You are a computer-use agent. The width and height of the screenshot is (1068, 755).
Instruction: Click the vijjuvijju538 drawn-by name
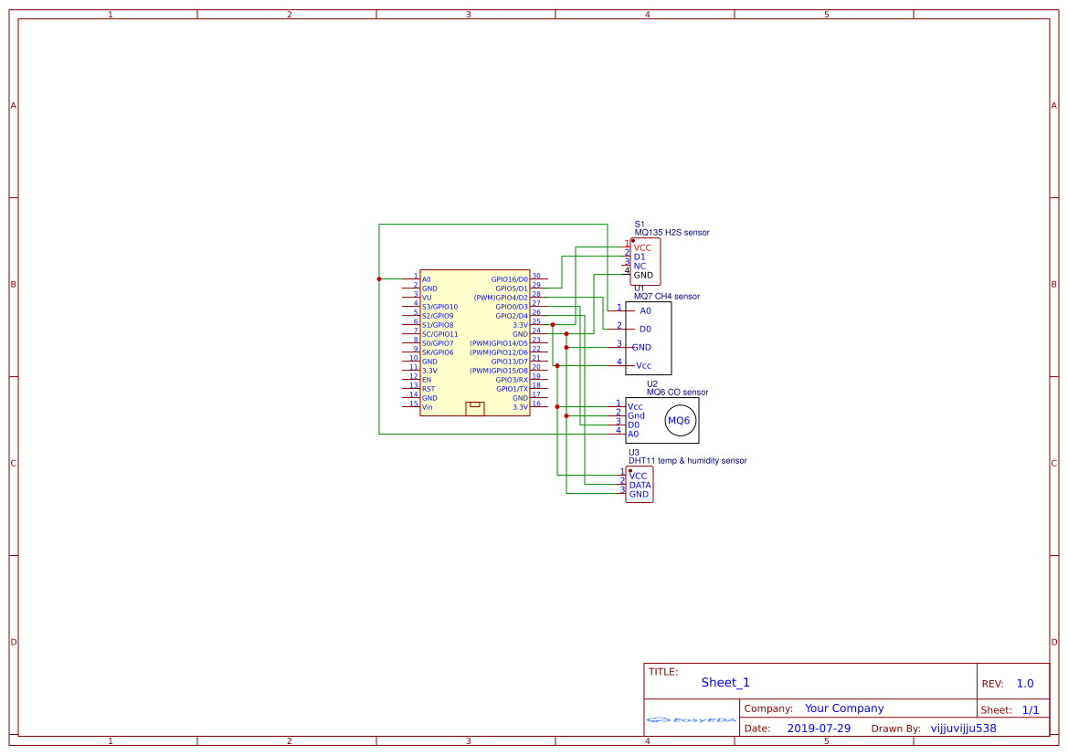[x=963, y=728]
